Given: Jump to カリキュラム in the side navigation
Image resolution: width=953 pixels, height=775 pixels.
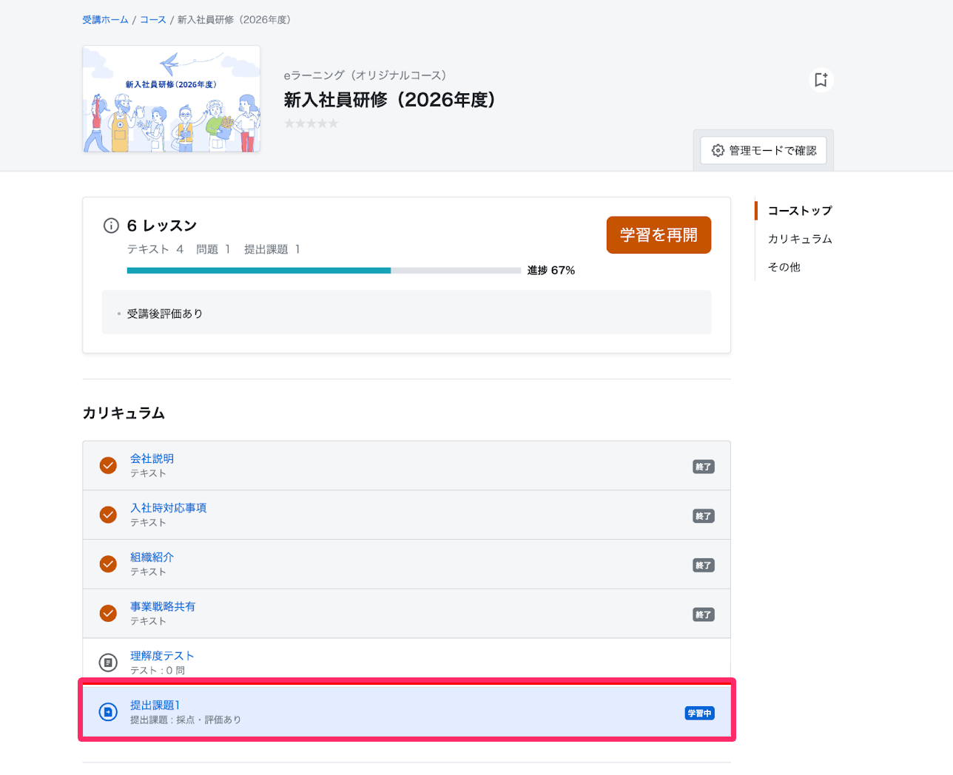Looking at the screenshot, I should [x=800, y=239].
